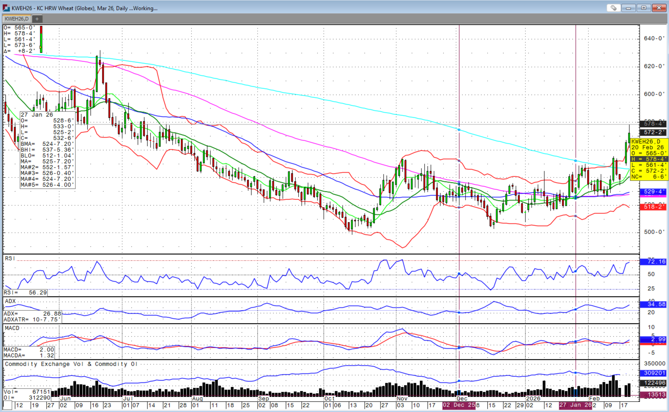The image size is (669, 412).
Task: Click the CQG application icon in title bar
Action: [x=6, y=8]
